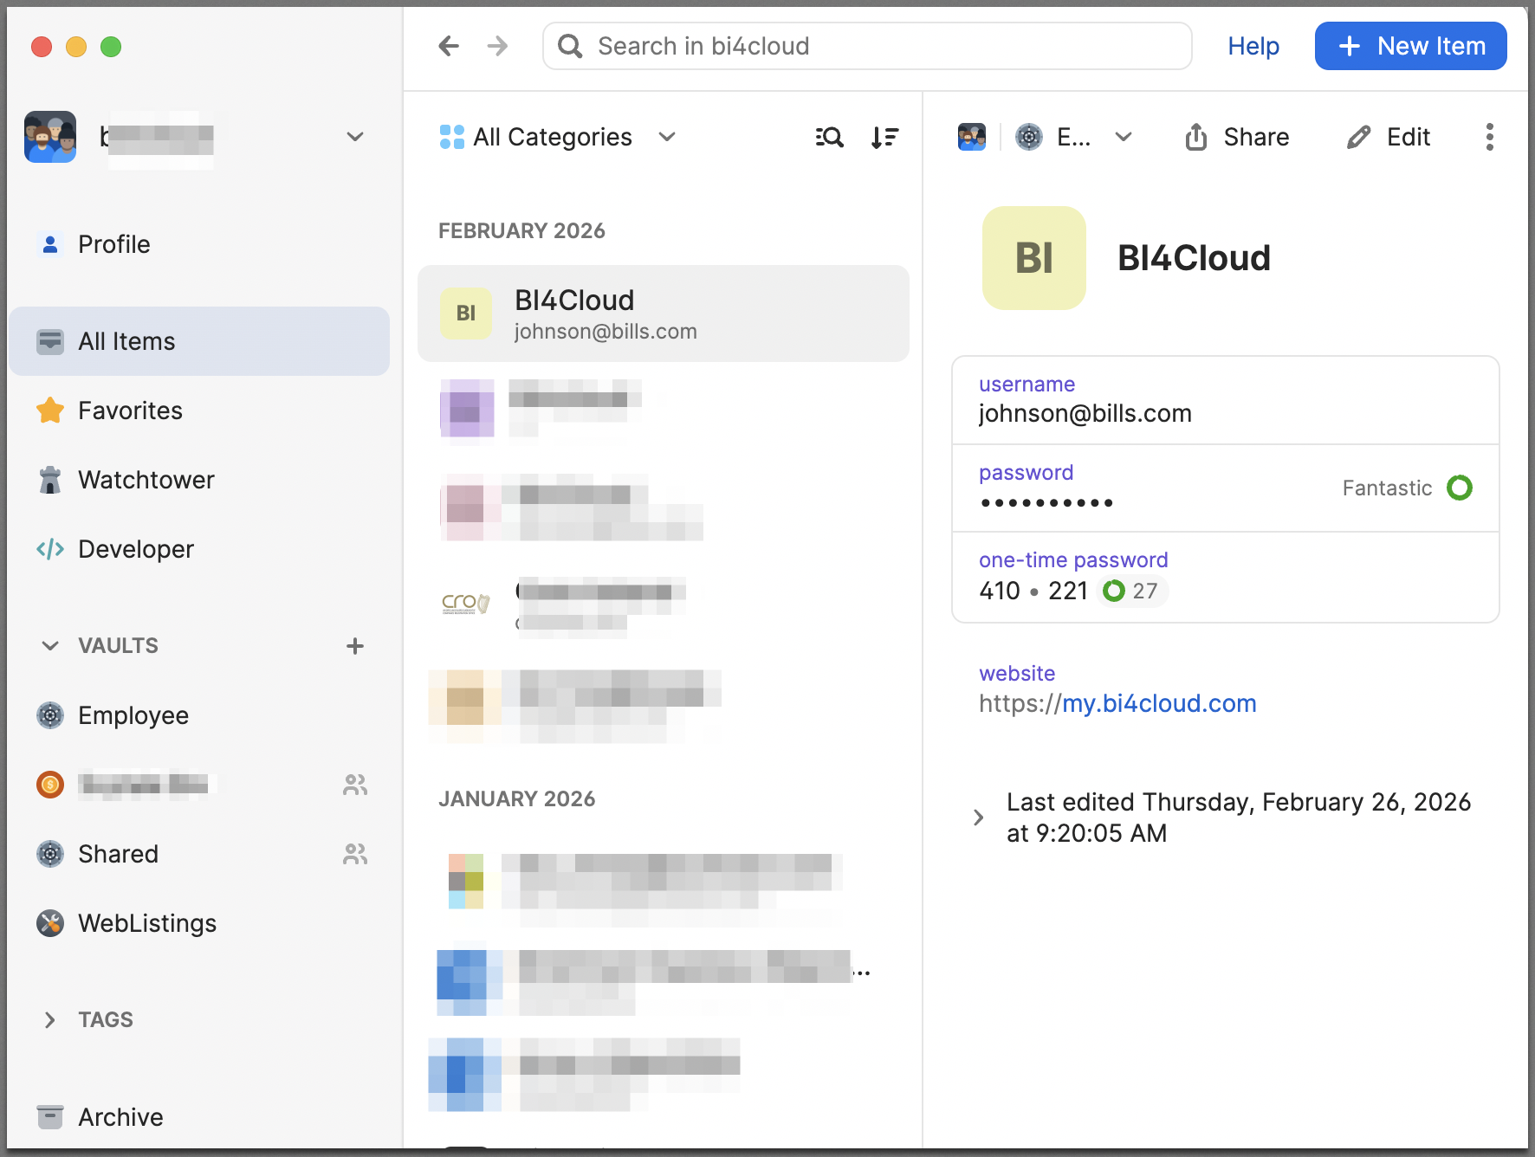Click the FEBRUARY 2026 section header
Screen dimensions: 1535x1157
[x=521, y=231]
